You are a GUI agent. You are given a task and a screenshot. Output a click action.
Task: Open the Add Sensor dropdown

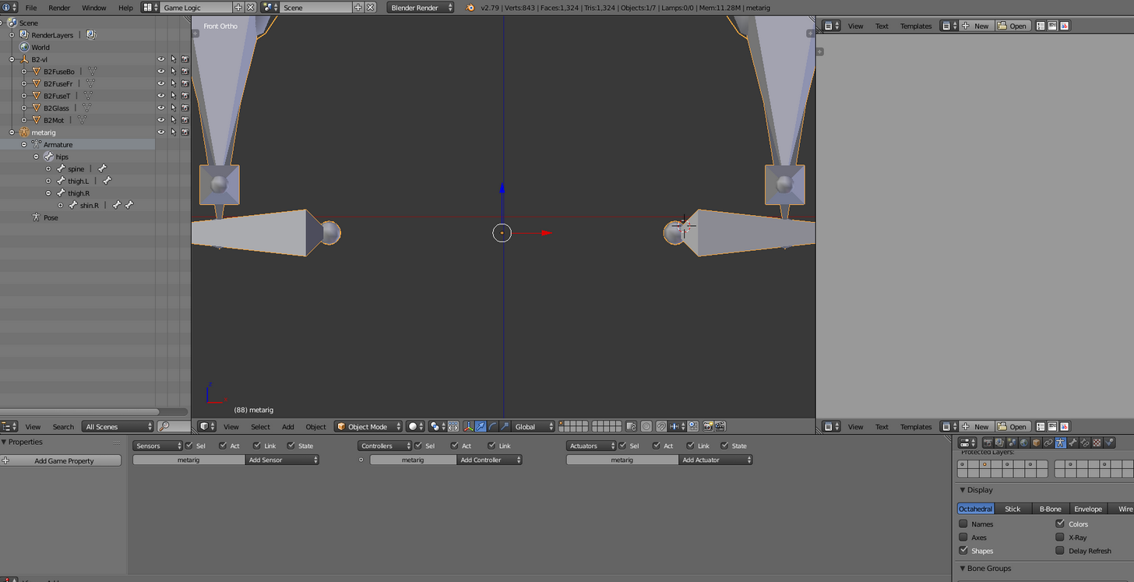[x=282, y=460]
